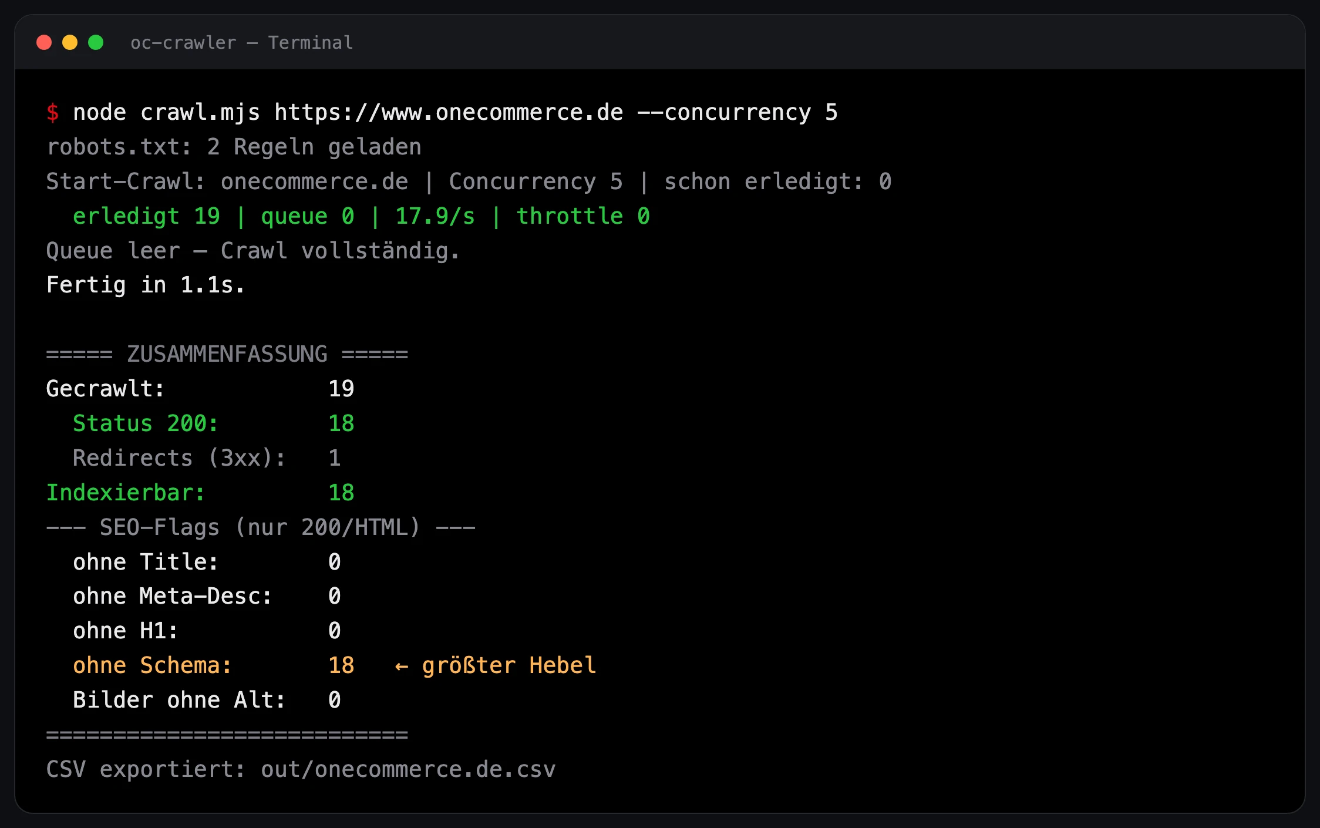1320x828 pixels.
Task: Click the 'node crawl.mjs' command text
Action: click(x=166, y=112)
